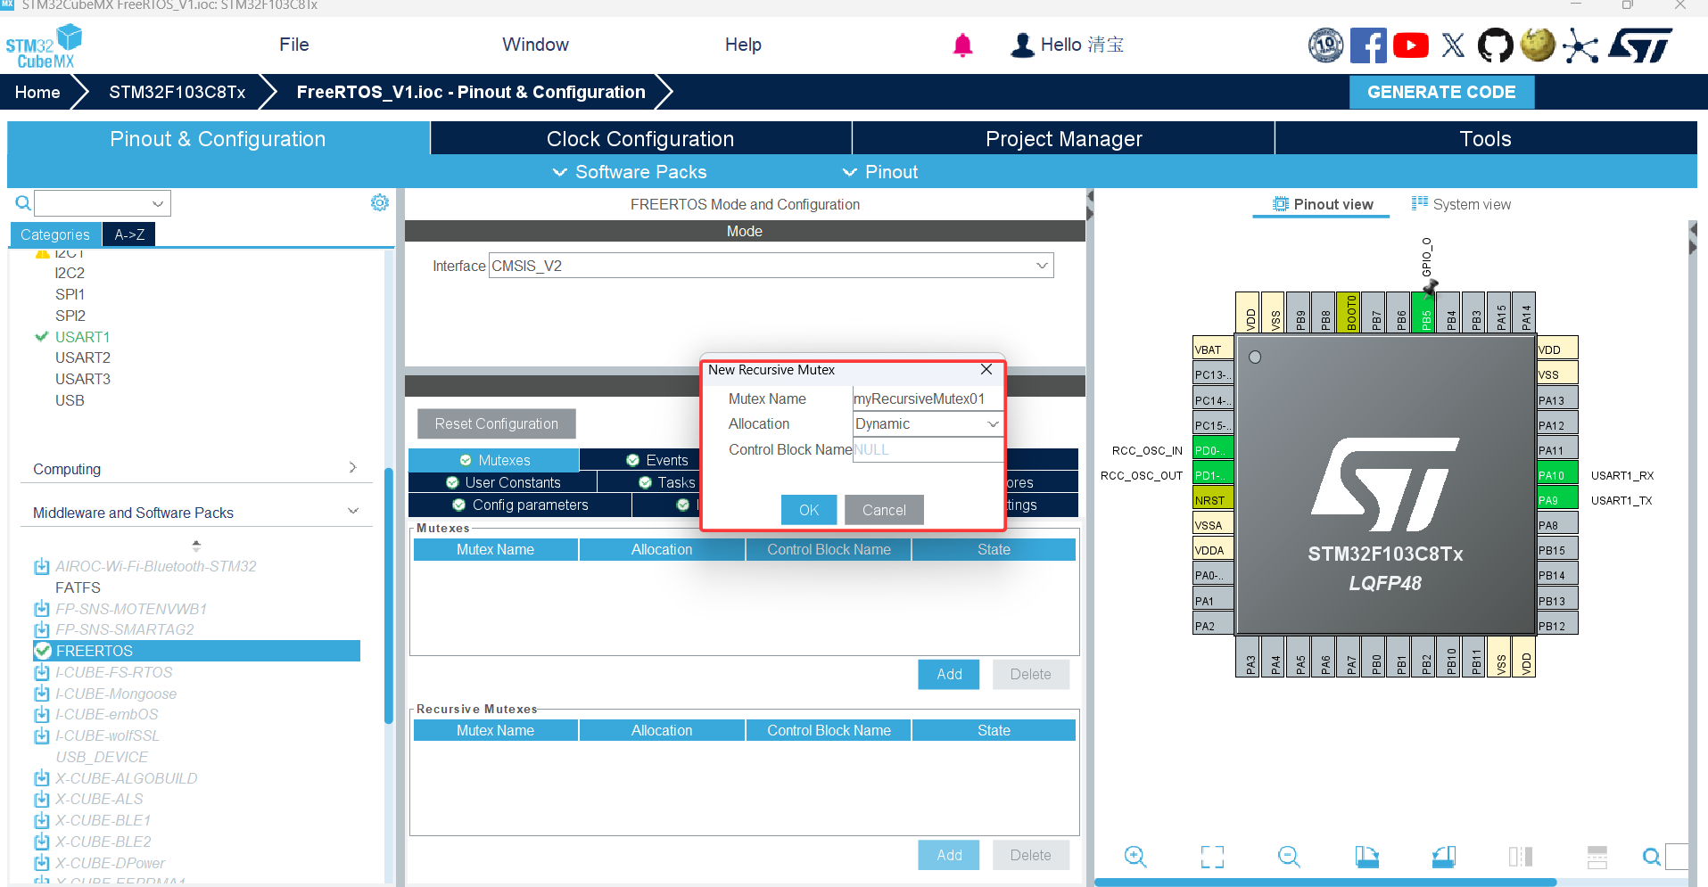Rotate the chip counterclockwise
Image resolution: width=1708 pixels, height=887 pixels.
tap(1444, 857)
